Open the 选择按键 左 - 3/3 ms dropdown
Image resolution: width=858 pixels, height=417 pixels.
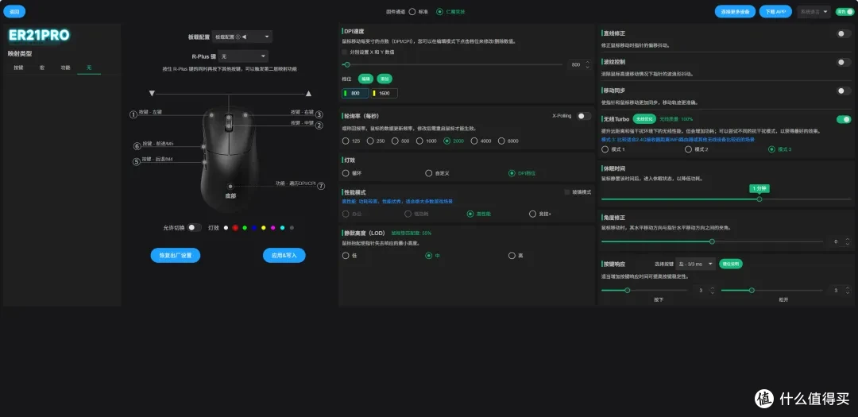(695, 264)
